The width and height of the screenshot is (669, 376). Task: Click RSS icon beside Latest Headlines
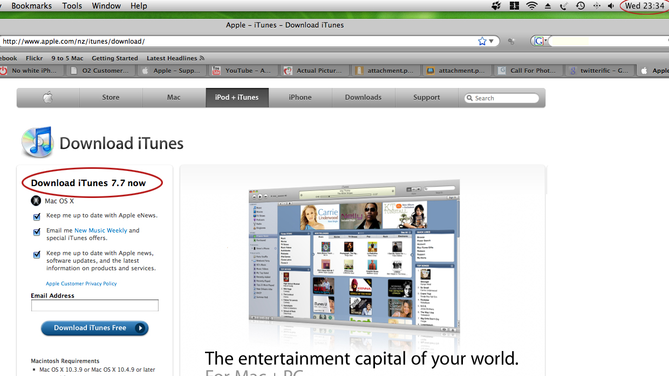point(202,58)
